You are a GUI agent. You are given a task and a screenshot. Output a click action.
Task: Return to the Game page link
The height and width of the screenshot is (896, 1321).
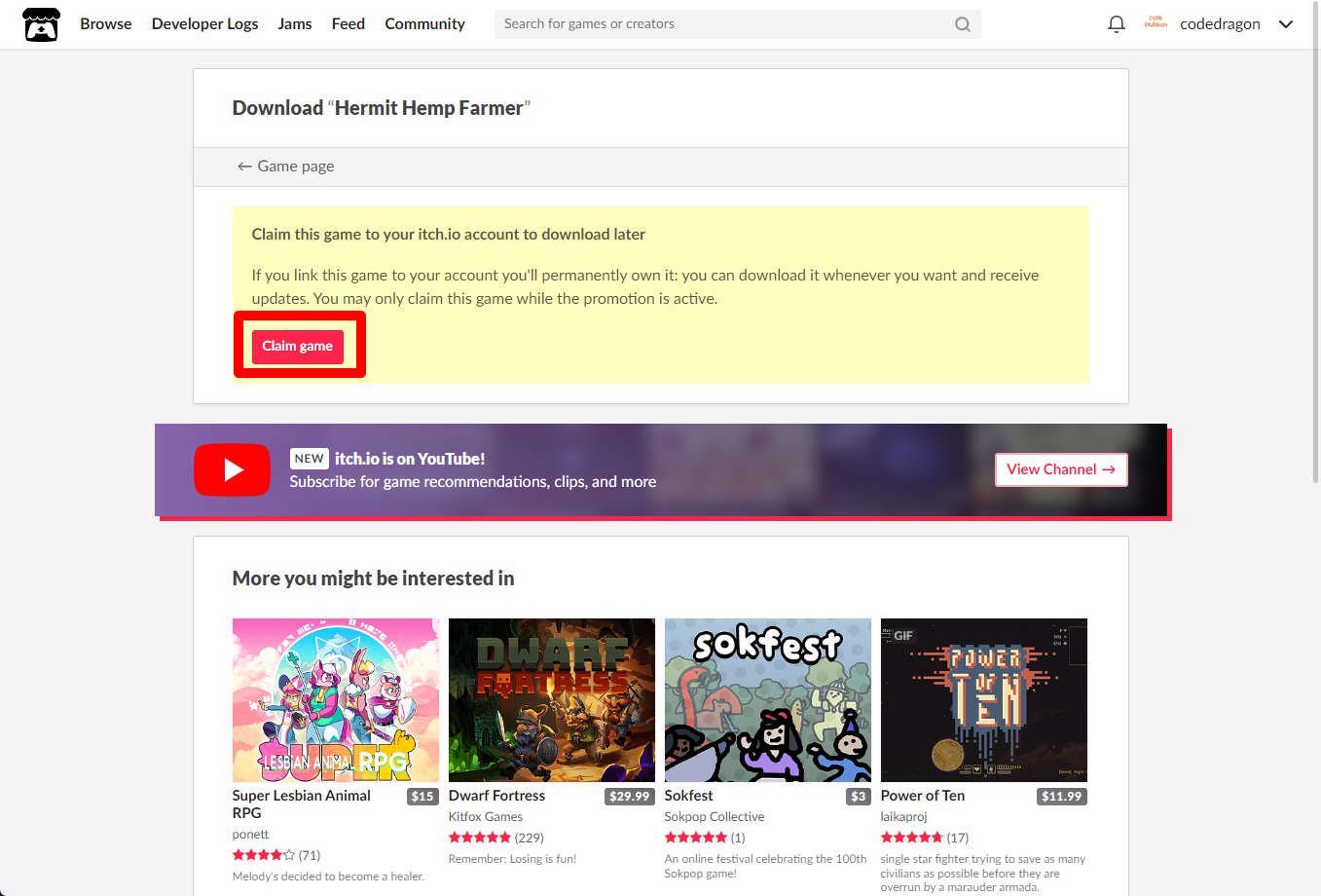click(286, 167)
